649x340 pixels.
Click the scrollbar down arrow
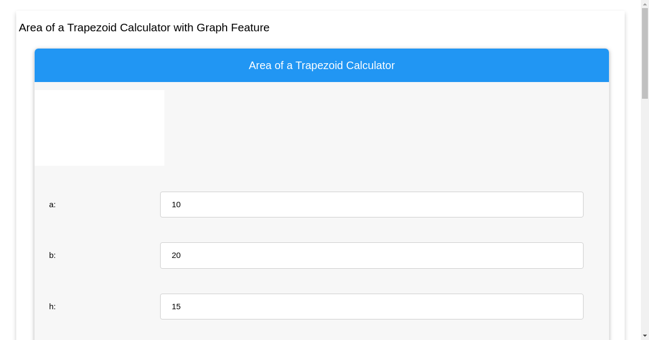tap(644, 335)
